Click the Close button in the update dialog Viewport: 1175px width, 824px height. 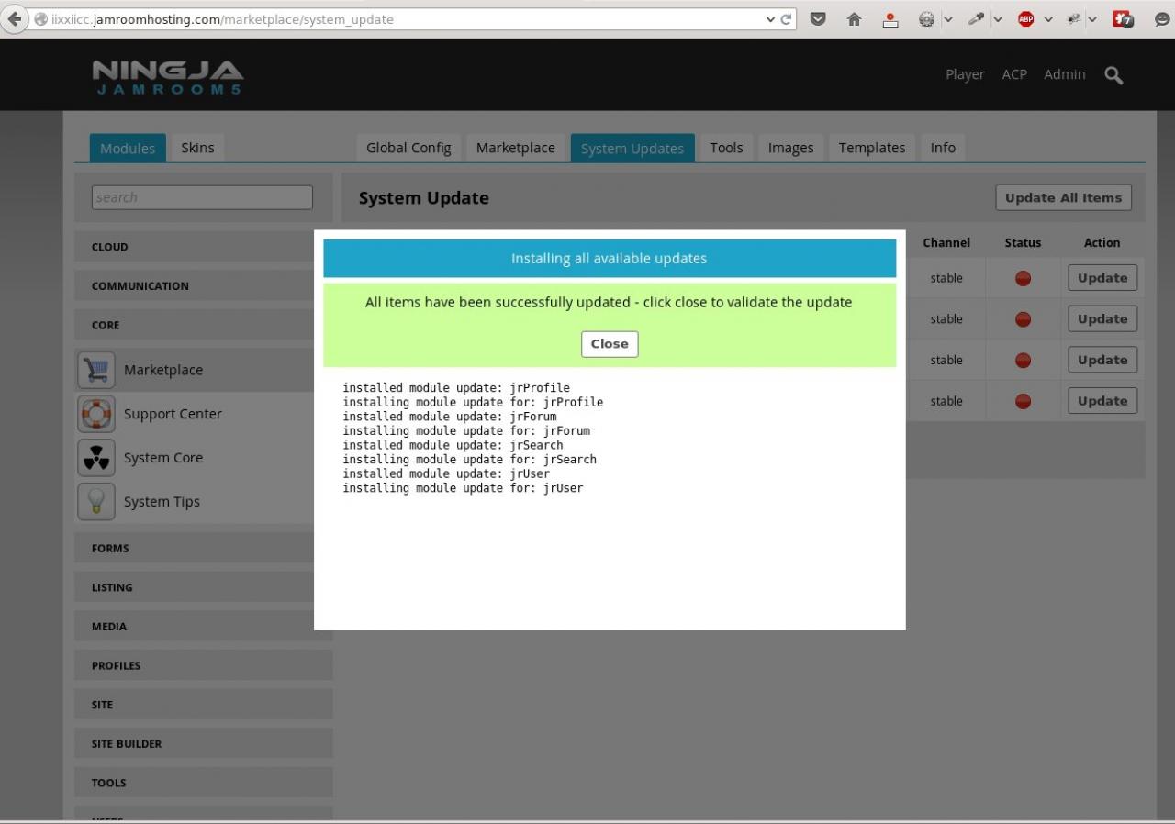610,344
